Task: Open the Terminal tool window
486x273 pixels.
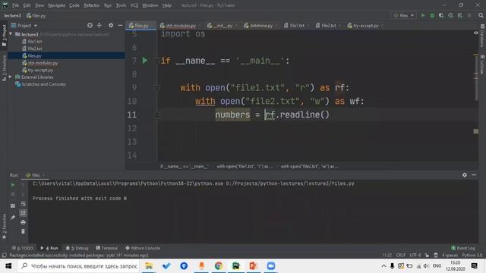Action: point(106,248)
